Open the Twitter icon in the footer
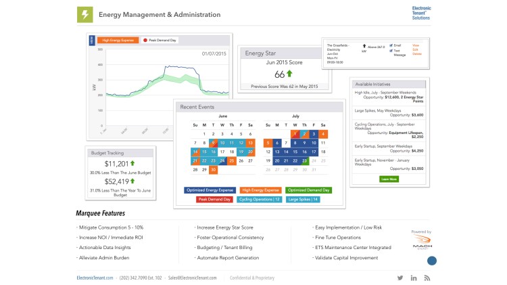507x285 pixels. (400, 278)
